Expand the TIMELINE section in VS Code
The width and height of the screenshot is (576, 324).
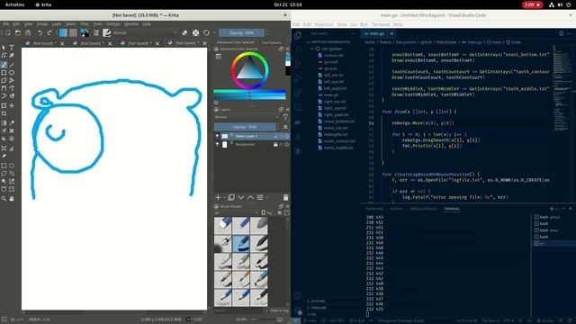[x=319, y=308]
